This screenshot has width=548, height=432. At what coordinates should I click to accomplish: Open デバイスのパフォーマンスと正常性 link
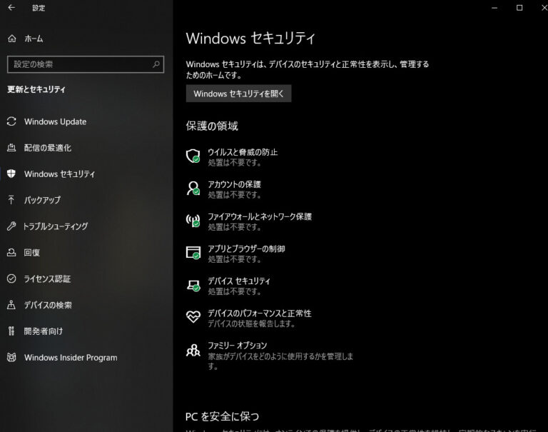point(260,313)
